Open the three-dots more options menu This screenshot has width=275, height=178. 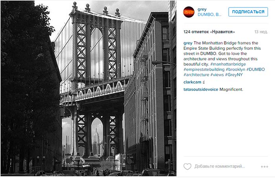pos(264,167)
